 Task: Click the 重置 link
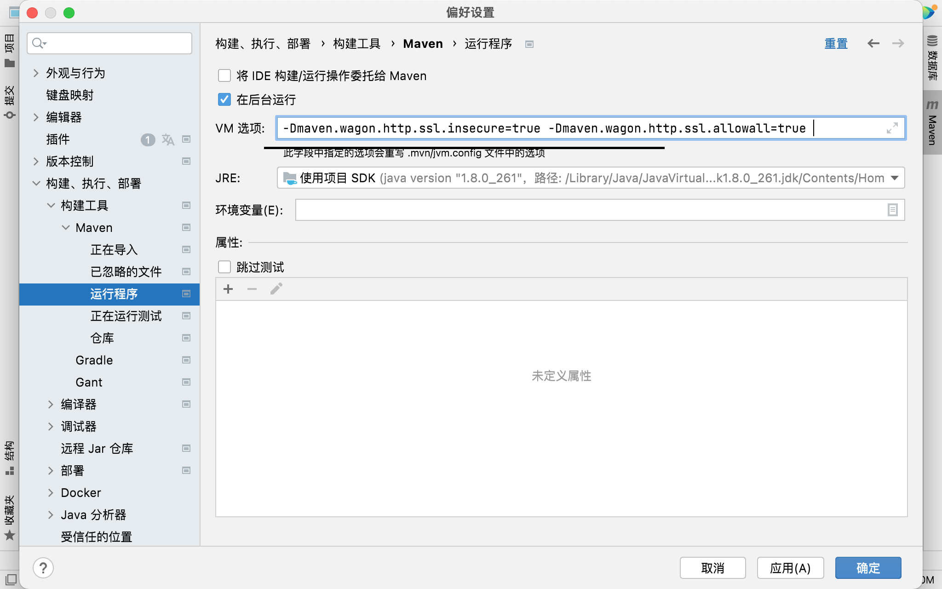point(836,43)
